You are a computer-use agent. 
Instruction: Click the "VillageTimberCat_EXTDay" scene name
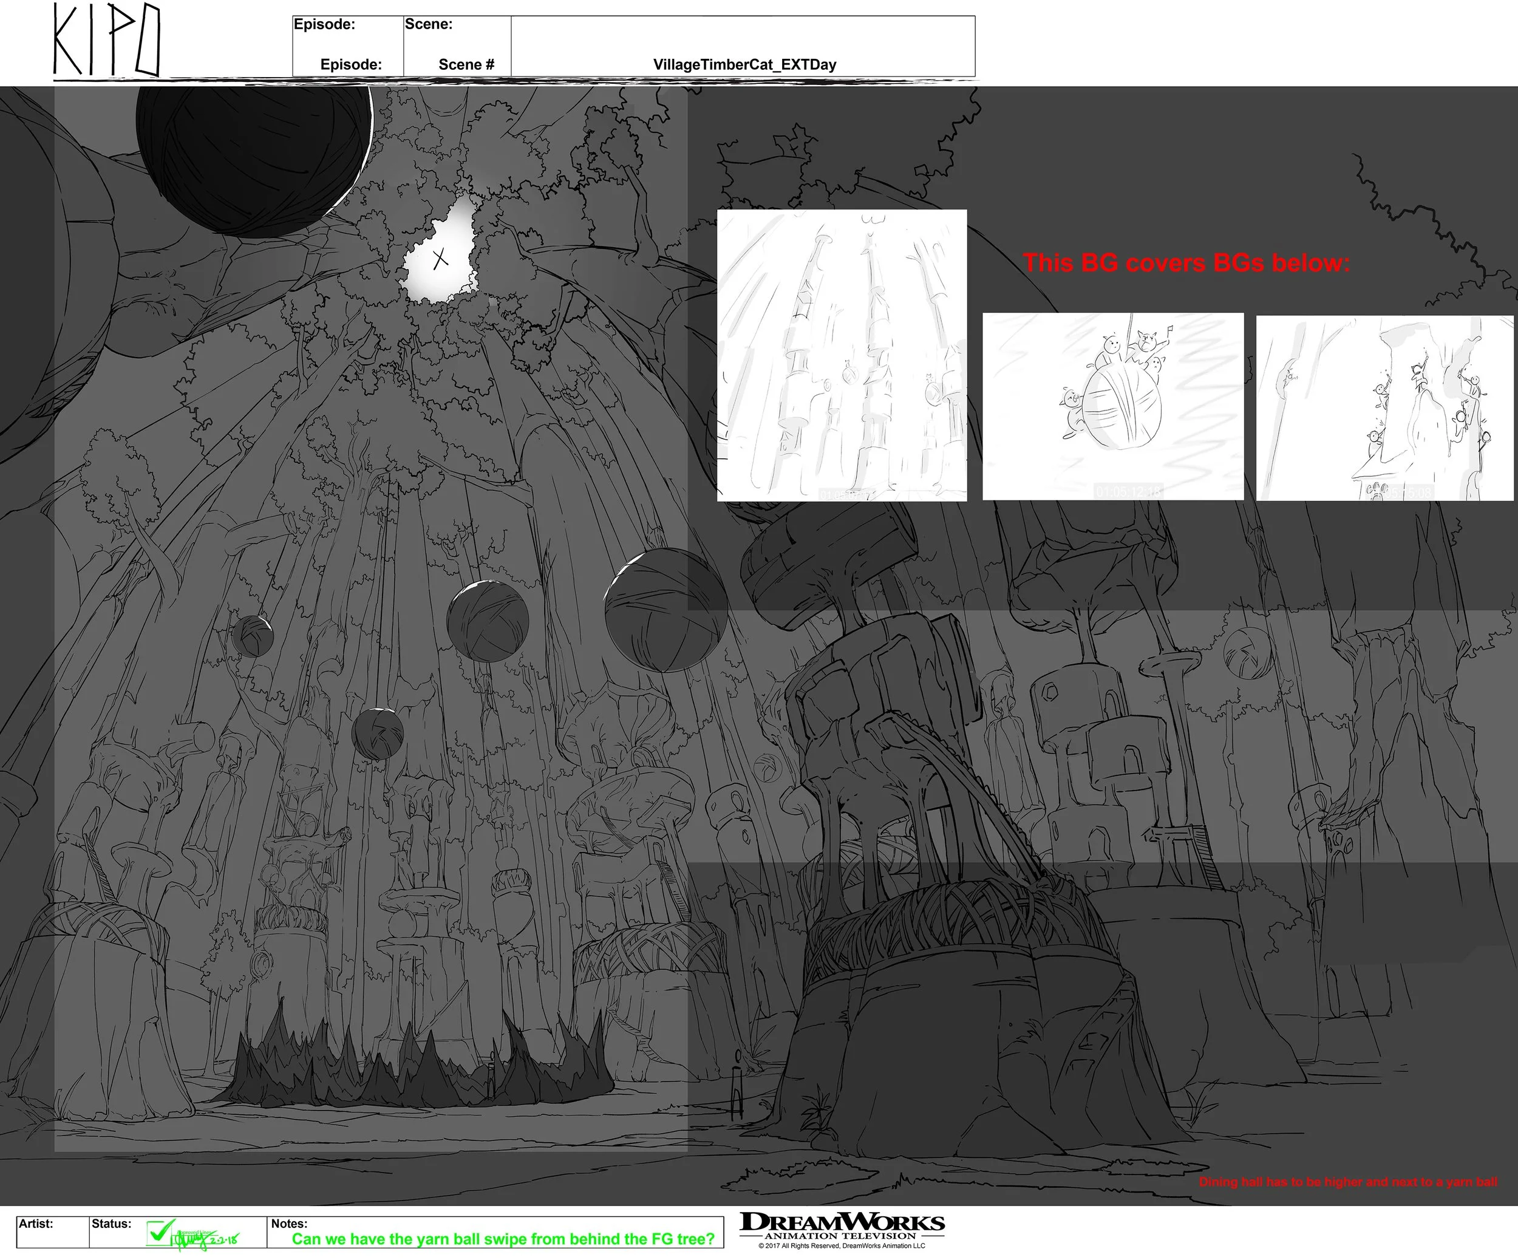pos(744,64)
